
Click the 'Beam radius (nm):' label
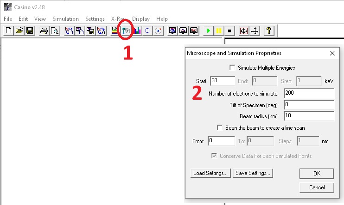pyautogui.click(x=259, y=116)
